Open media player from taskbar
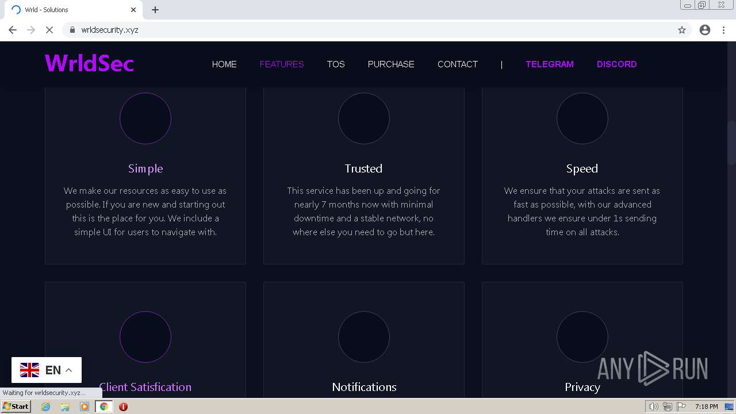 point(85,407)
